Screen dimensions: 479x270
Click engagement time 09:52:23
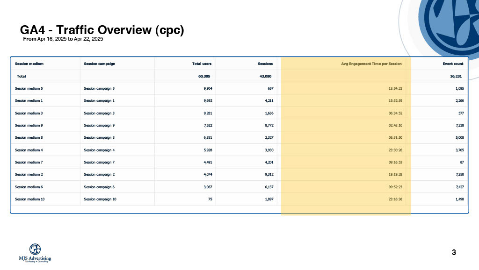pyautogui.click(x=395, y=187)
